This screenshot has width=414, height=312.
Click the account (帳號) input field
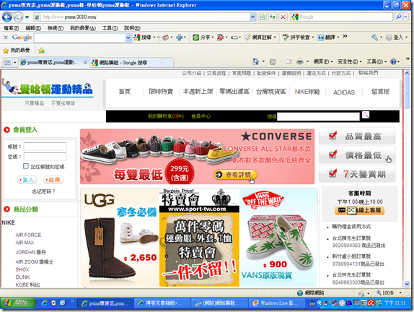point(45,147)
